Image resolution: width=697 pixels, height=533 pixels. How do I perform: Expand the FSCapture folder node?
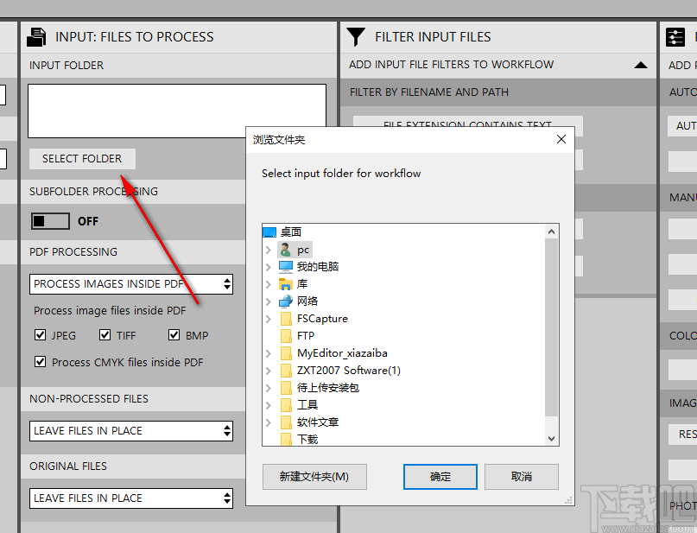268,319
